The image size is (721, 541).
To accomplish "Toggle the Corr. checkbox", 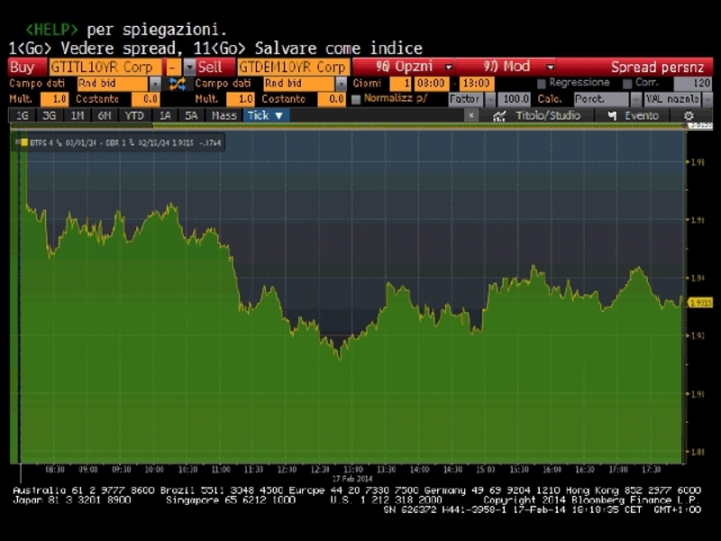I will 627,83.
